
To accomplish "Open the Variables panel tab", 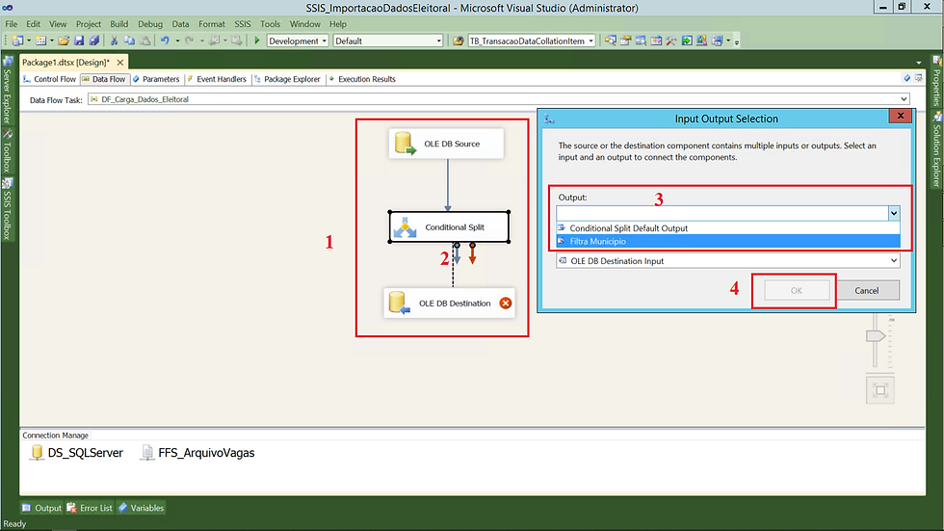I will 141,508.
